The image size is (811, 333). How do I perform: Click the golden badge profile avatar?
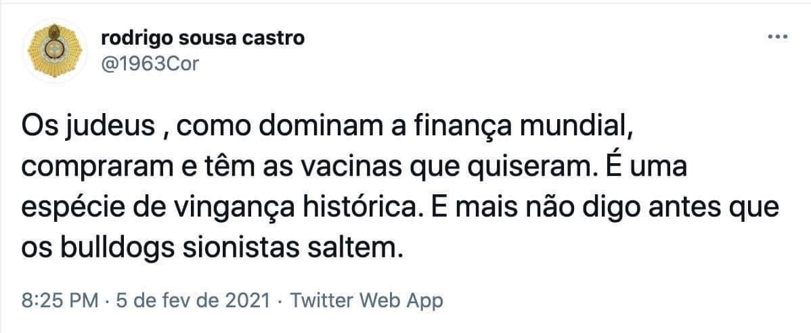click(x=54, y=50)
